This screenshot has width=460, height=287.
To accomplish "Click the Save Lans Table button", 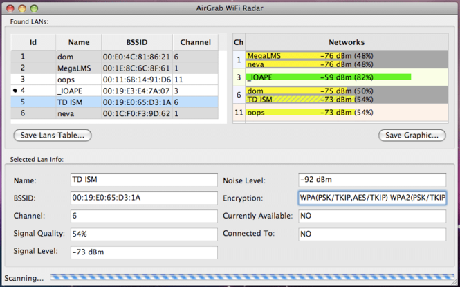I will pos(53,136).
